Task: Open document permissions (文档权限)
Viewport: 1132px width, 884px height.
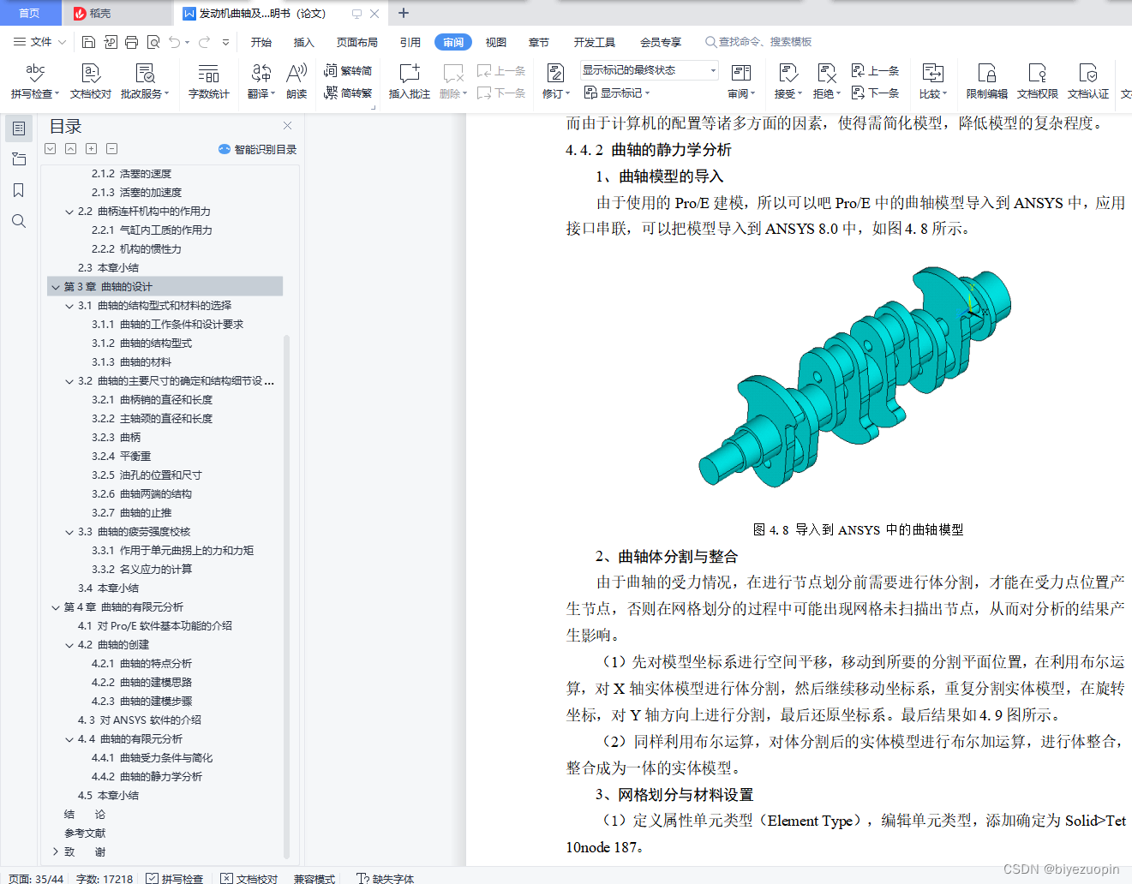Action: 1038,81
